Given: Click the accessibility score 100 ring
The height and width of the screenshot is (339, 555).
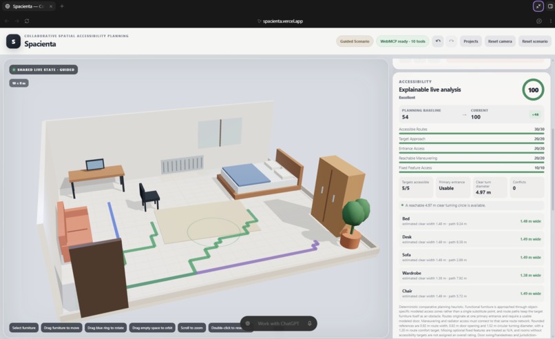Looking at the screenshot, I should [533, 90].
